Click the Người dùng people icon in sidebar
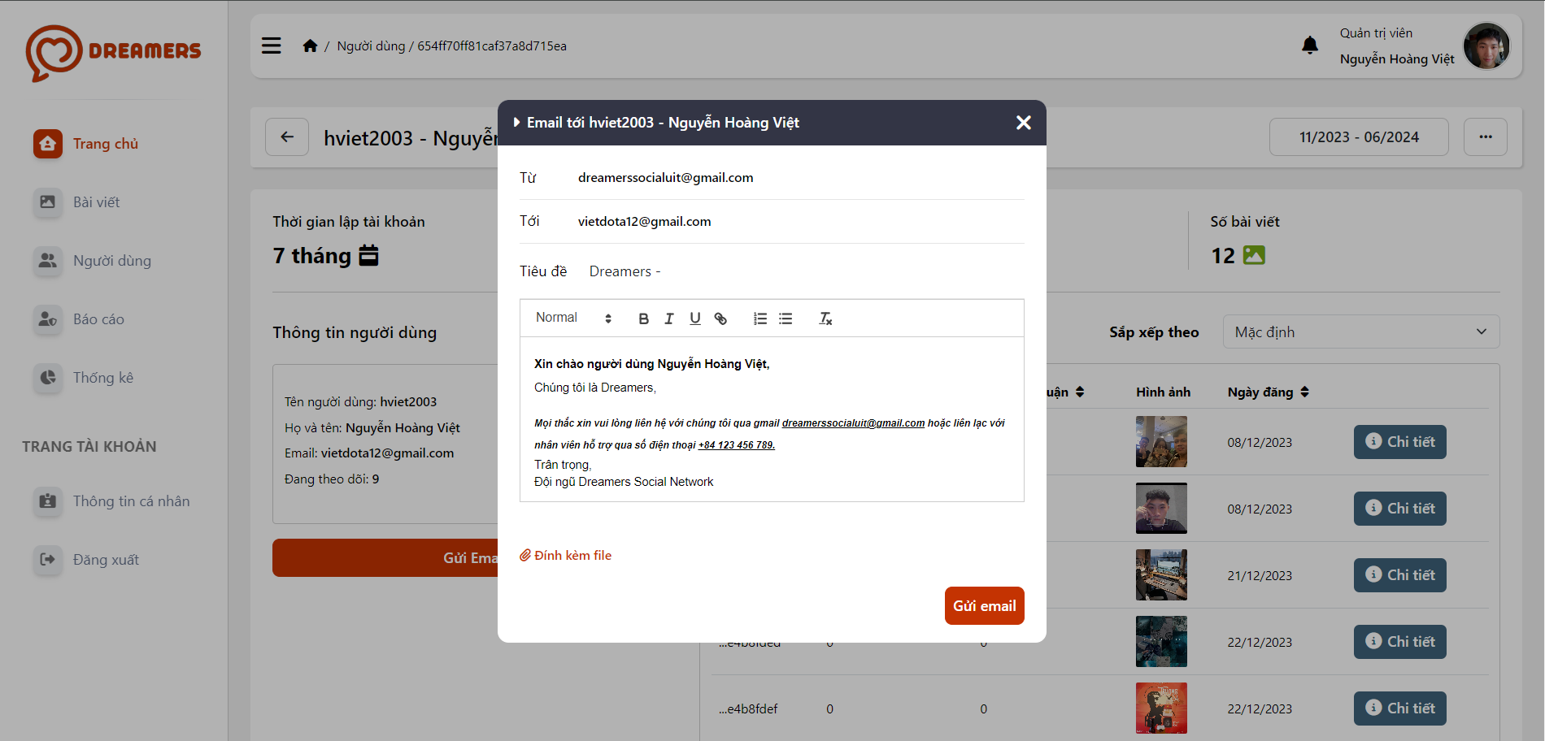This screenshot has width=1545, height=741. [x=48, y=261]
